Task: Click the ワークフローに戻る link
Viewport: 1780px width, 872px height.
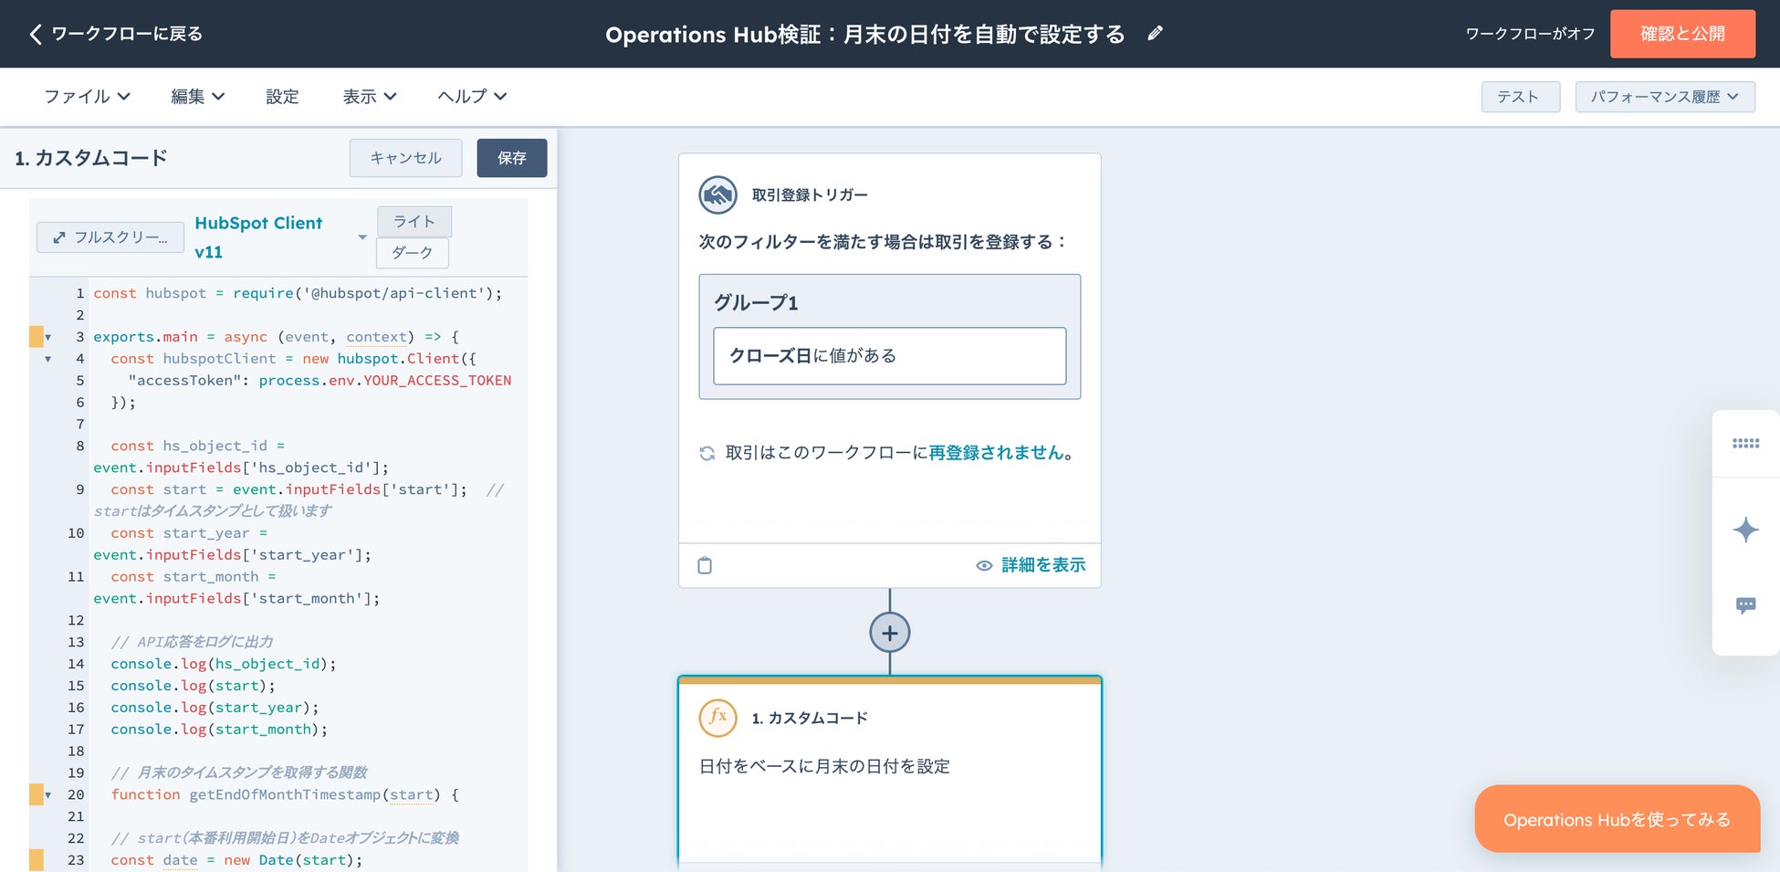Action: 127,34
